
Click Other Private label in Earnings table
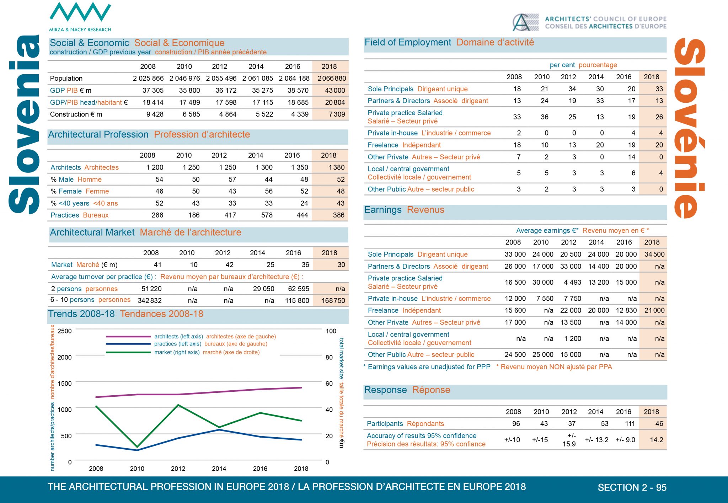click(x=424, y=322)
